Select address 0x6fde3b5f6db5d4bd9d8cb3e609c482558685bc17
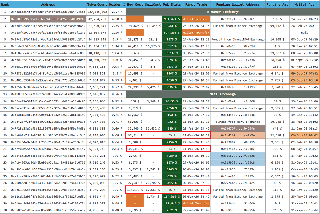 pyautogui.click(x=48, y=46)
